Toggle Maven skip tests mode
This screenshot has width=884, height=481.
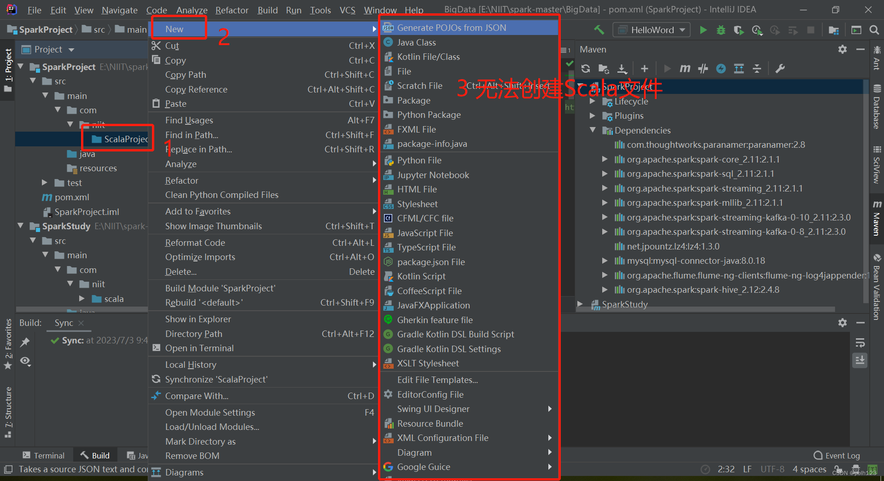point(721,69)
